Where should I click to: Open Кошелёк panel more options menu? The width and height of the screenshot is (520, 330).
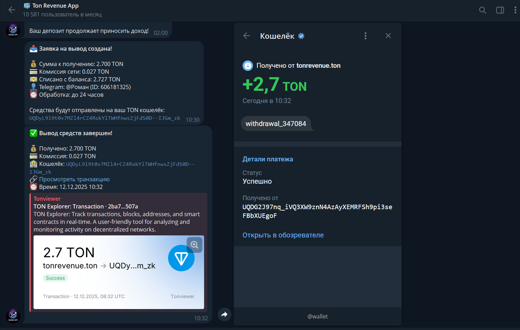[x=366, y=36]
